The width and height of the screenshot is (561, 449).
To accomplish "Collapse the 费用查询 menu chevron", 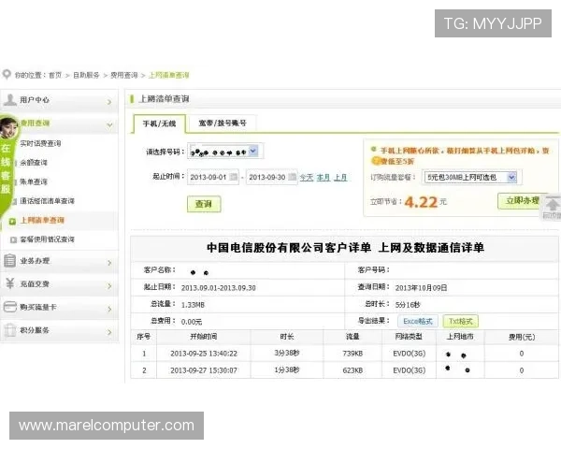I will point(109,125).
